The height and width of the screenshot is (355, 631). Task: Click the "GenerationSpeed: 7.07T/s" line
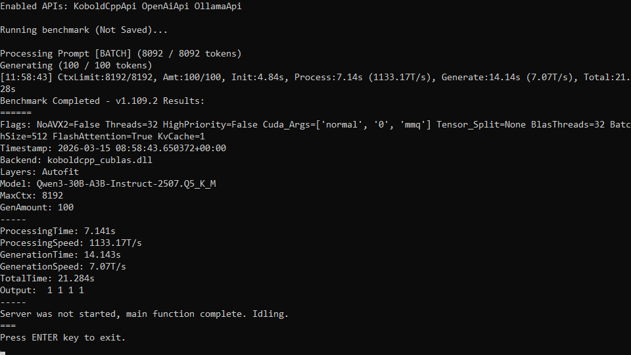(63, 267)
